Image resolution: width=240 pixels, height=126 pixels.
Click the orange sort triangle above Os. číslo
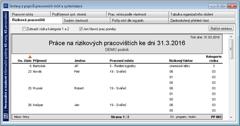[x=30, y=57]
